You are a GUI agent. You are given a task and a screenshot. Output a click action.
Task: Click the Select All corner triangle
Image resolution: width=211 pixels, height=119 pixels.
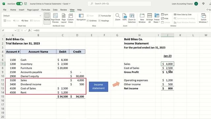4,35
